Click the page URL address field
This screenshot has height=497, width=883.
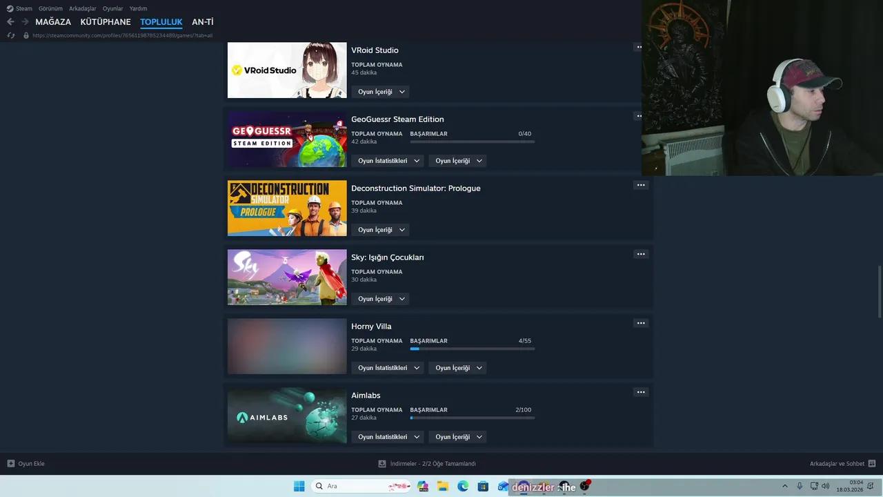[x=123, y=35]
